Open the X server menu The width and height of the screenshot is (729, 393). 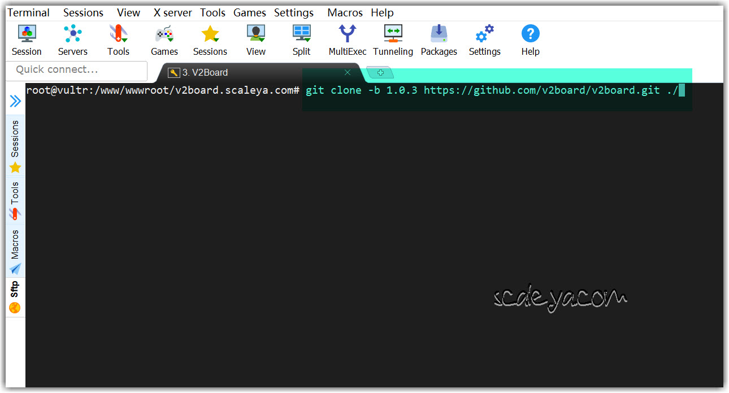[172, 12]
